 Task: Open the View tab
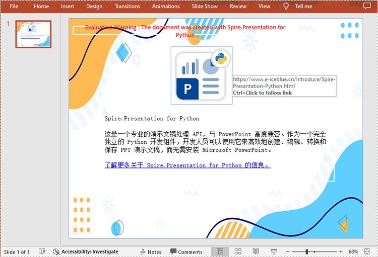[264, 6]
